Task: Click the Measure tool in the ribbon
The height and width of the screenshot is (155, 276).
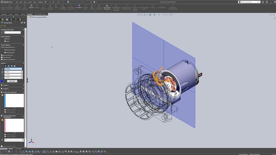Action: click(31, 7)
